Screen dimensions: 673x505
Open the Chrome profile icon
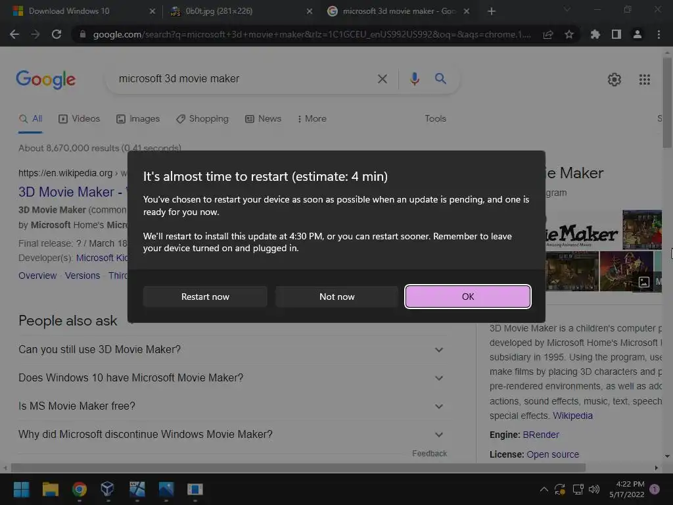(638, 34)
